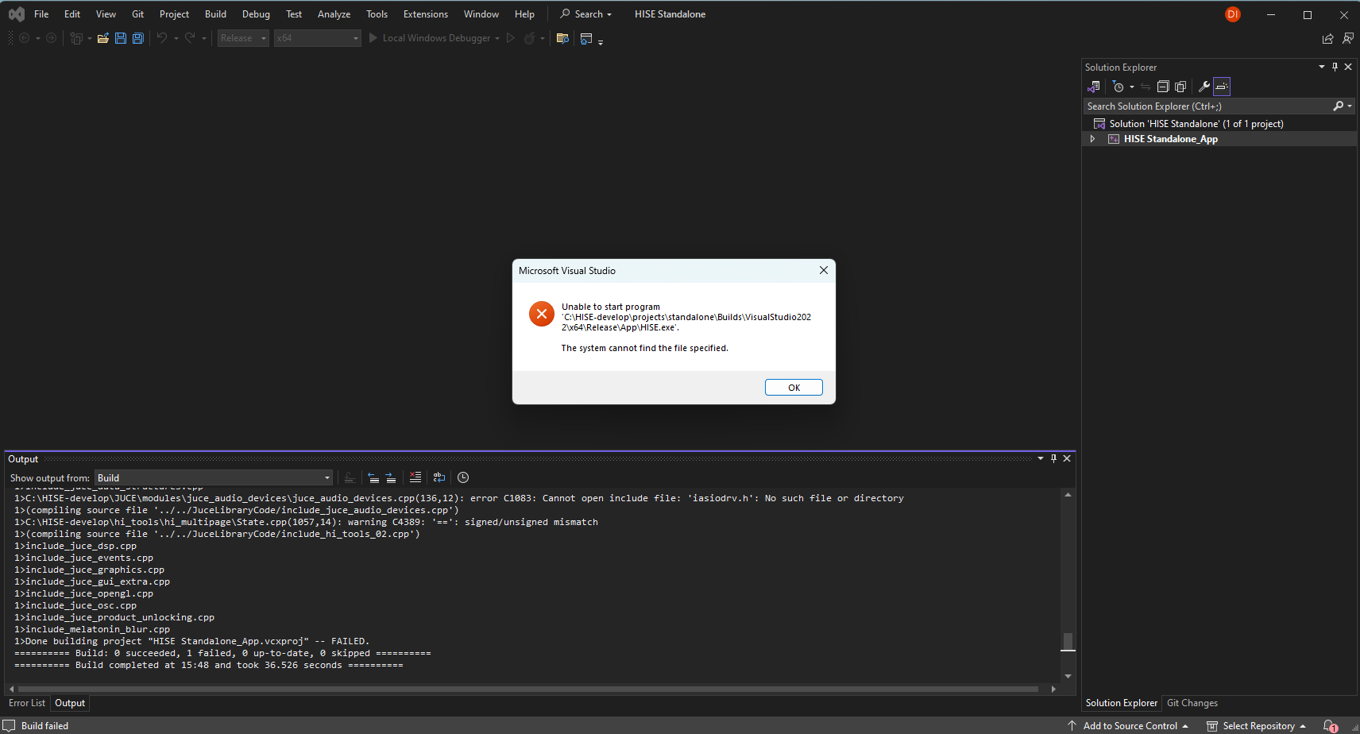Toggle Word Wrap in Output window
Image resolution: width=1360 pixels, height=734 pixels.
tap(439, 477)
